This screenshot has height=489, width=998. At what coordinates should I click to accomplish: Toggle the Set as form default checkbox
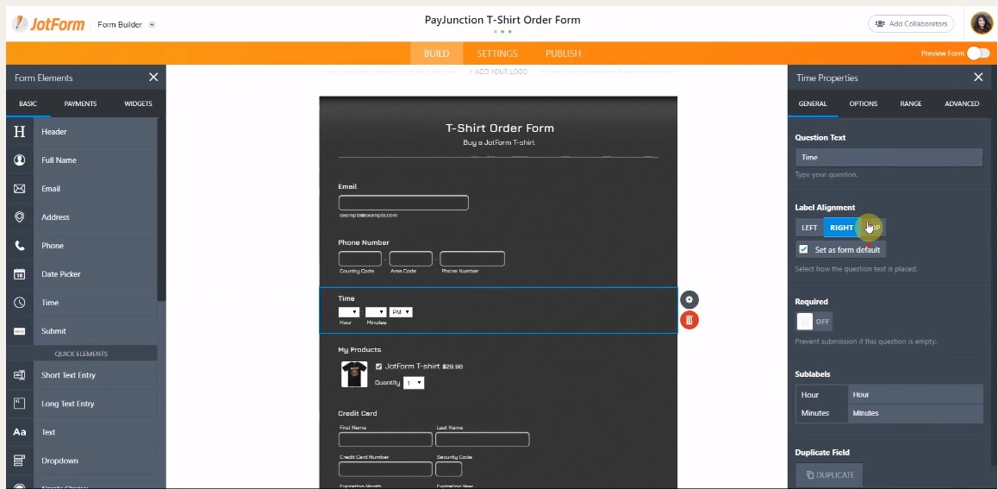[x=804, y=249]
